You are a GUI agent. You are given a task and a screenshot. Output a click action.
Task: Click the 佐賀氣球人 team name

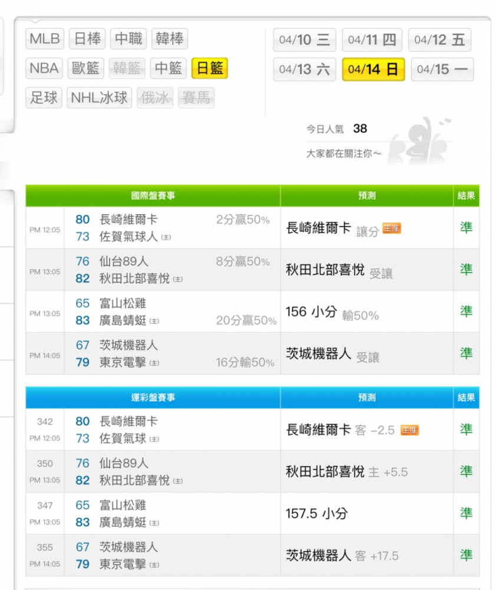tap(129, 237)
